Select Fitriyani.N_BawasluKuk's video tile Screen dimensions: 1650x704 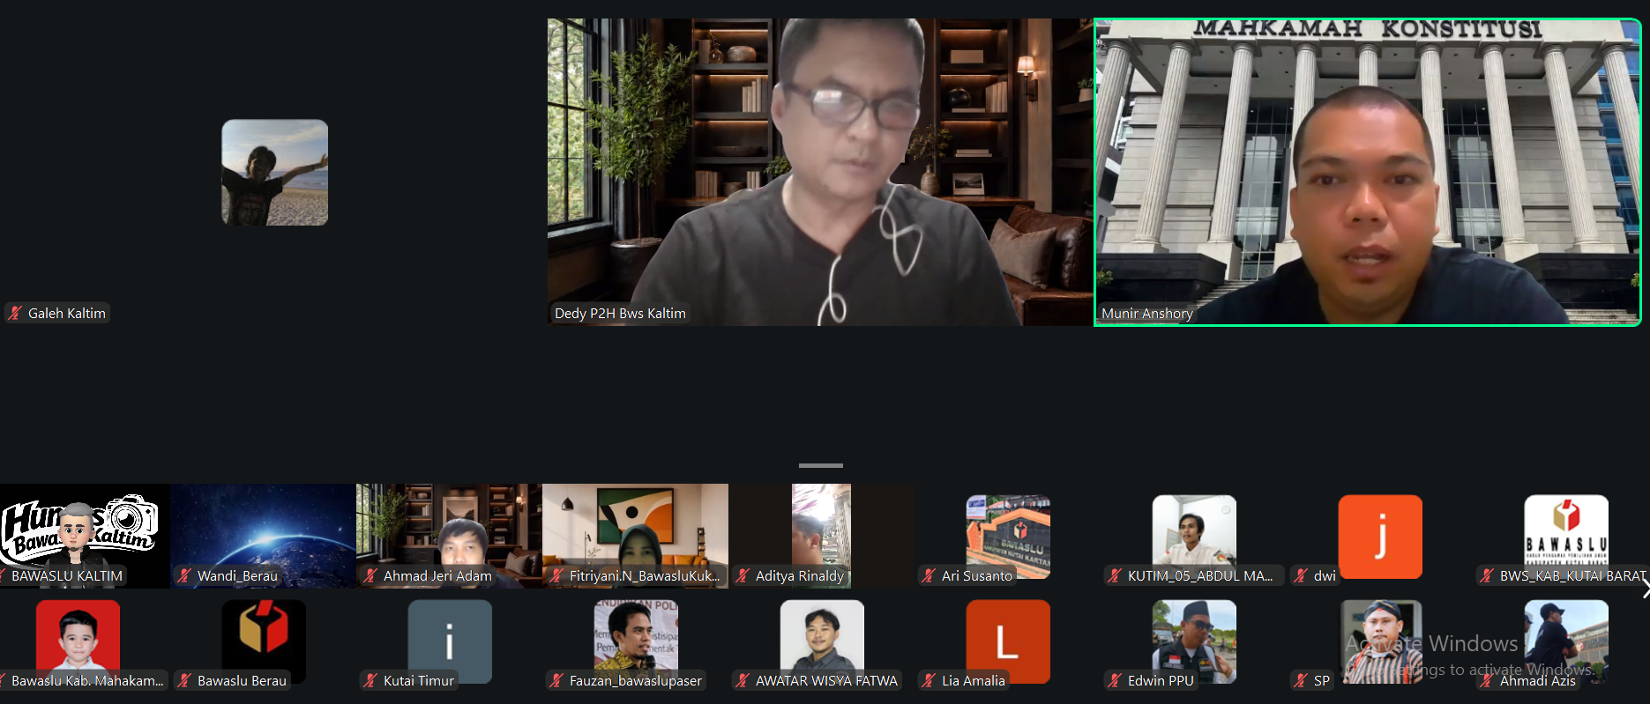(x=635, y=536)
